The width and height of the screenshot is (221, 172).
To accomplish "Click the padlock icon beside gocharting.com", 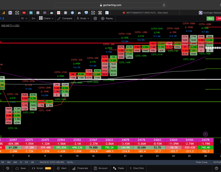I will pos(101,5).
